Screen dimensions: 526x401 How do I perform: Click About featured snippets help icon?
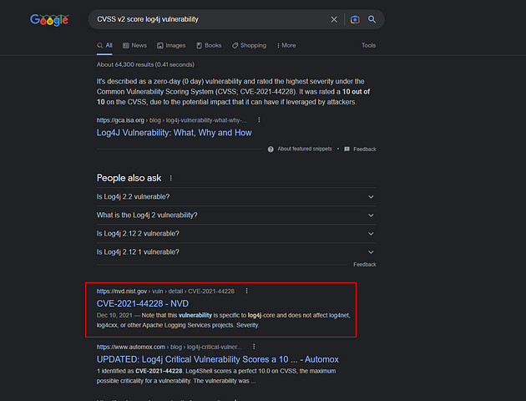pos(271,149)
